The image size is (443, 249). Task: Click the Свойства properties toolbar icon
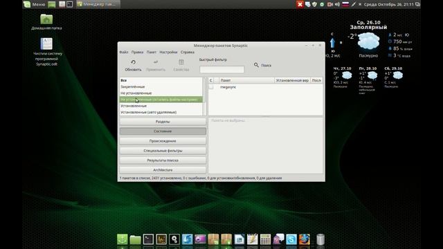click(181, 62)
